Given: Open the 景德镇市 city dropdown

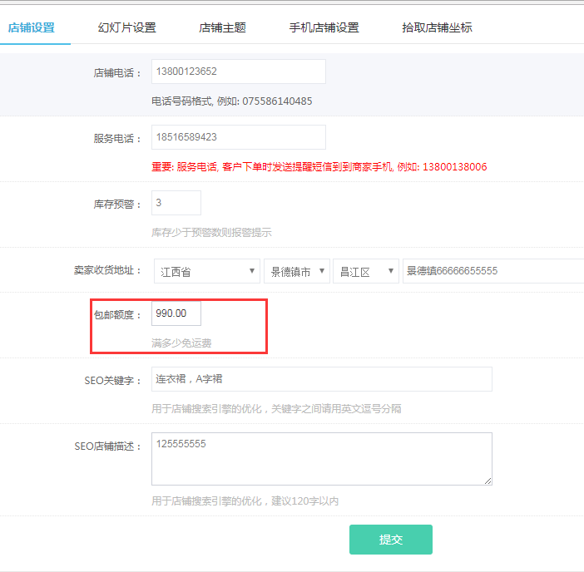Looking at the screenshot, I should [297, 271].
